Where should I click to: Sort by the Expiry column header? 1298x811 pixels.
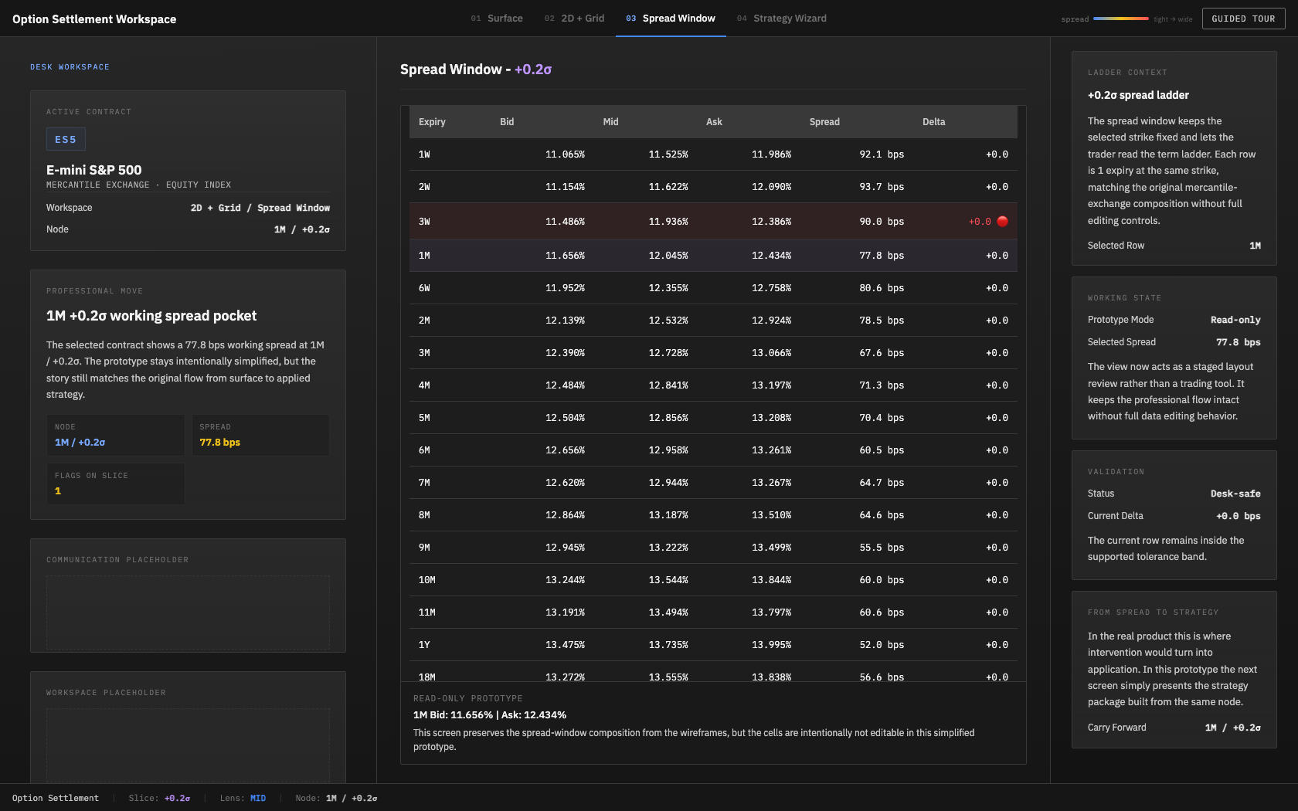432,122
